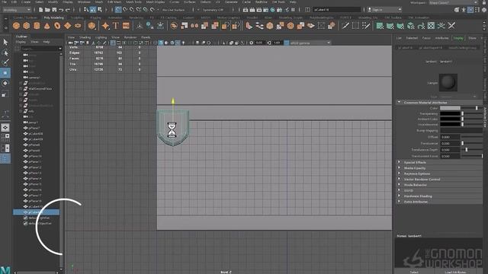Click the pause icon on status line
This screenshot has width=488, height=274.
(x=293, y=10)
